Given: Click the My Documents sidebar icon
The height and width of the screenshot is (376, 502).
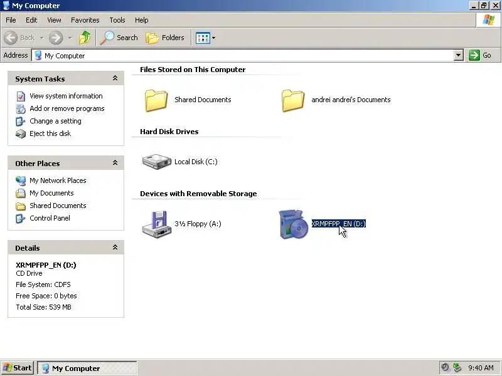Looking at the screenshot, I should tap(21, 194).
